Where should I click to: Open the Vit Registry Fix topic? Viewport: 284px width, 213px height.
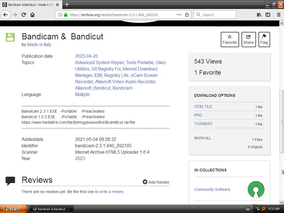click(106, 69)
